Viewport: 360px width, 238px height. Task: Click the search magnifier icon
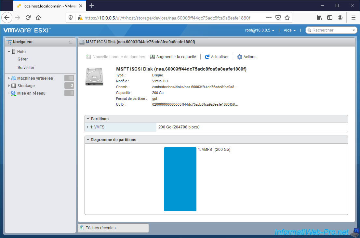coord(309,30)
